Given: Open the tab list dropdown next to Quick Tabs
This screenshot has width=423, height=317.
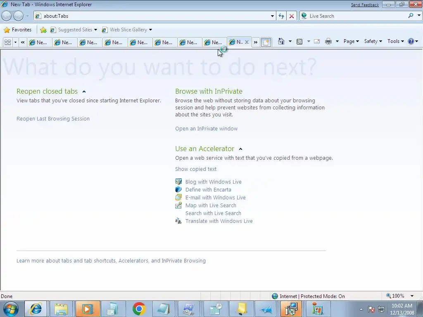Looking at the screenshot, I should pyautogui.click(x=15, y=43).
